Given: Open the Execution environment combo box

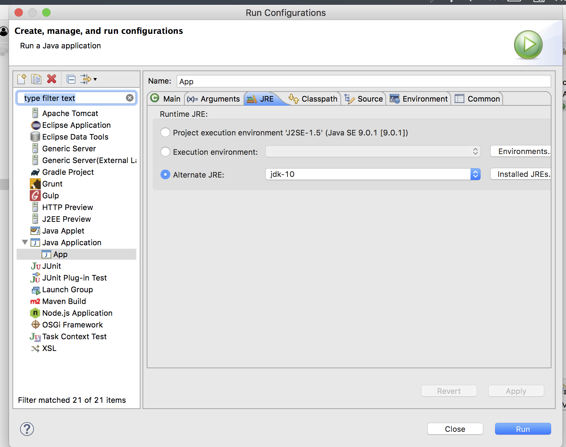Looking at the screenshot, I should point(373,151).
